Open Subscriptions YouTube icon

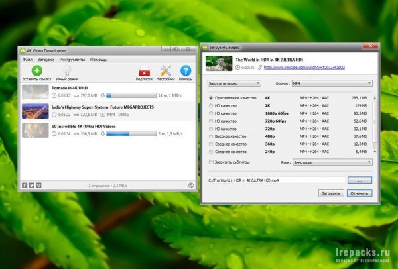[144, 71]
